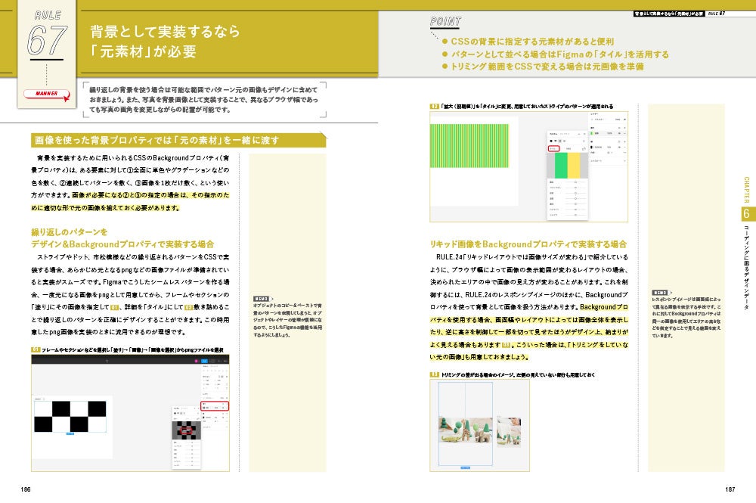Click the small toy photo outside the frame
756x503 pixels.
tap(509, 432)
